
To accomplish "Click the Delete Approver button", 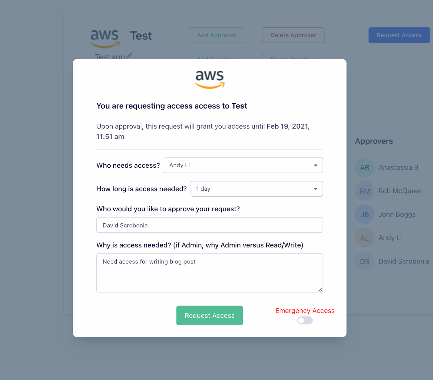I will 293,35.
